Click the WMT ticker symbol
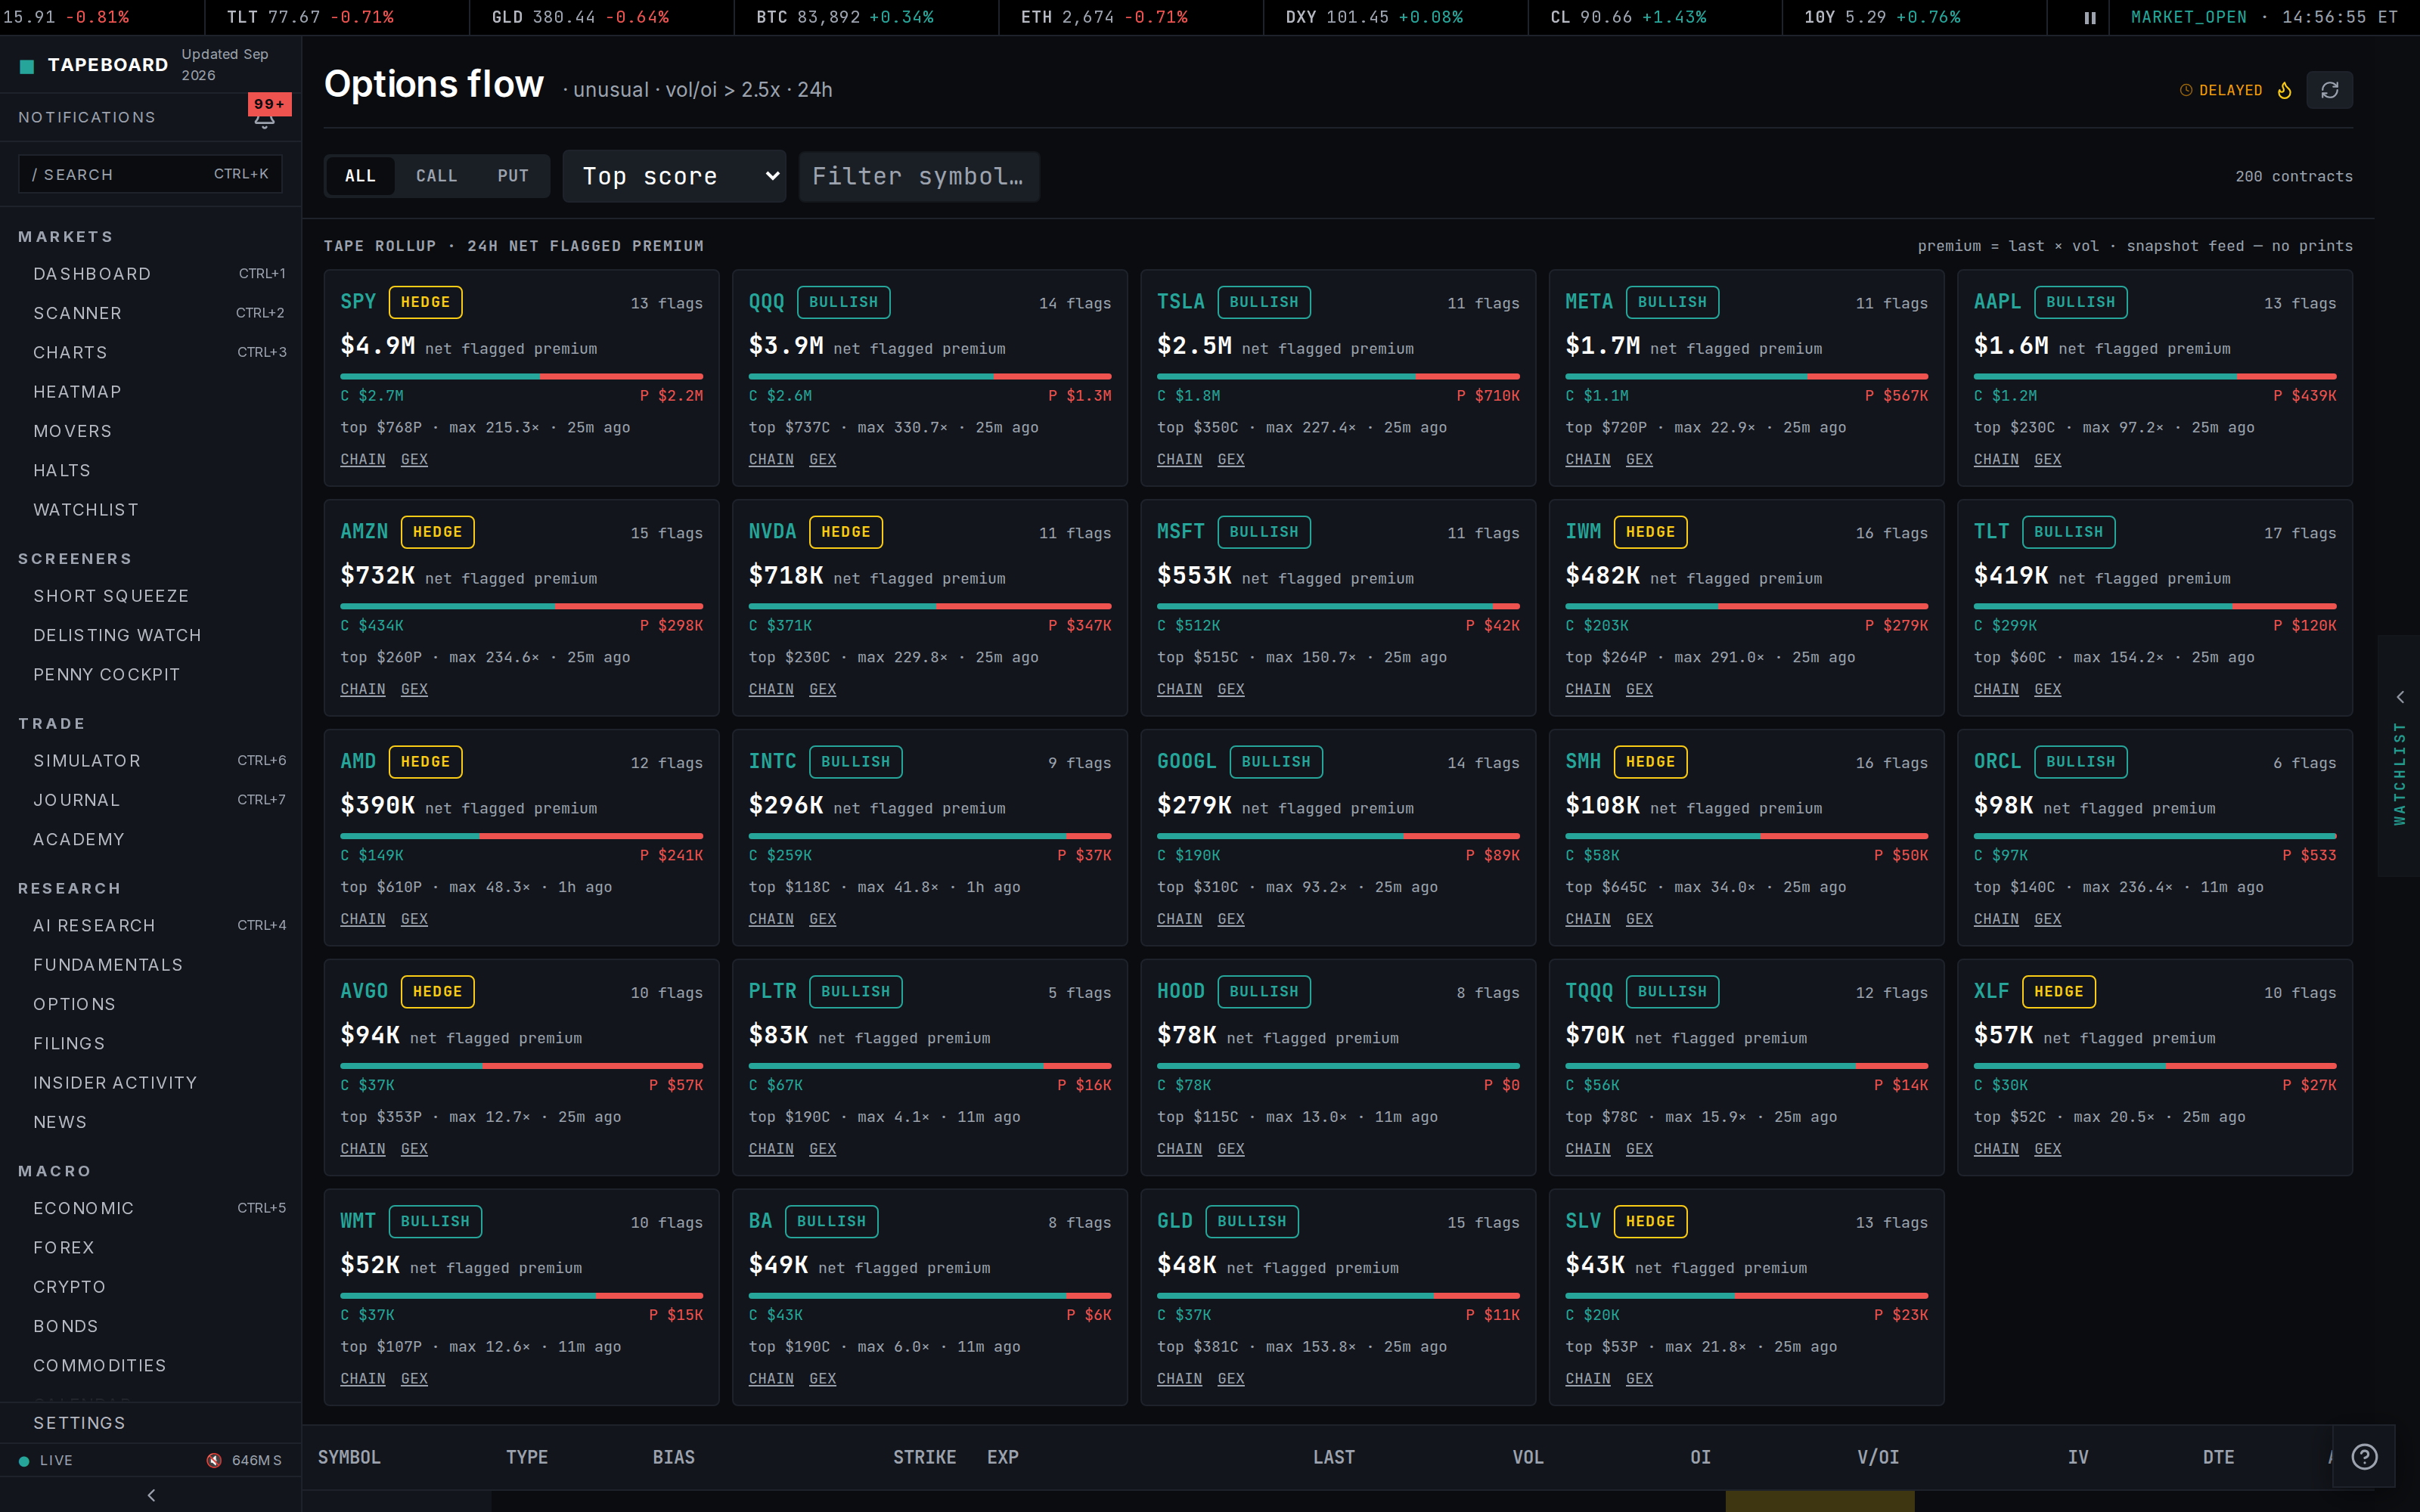Screen dimensions: 2420x1512 (x=358, y=1222)
